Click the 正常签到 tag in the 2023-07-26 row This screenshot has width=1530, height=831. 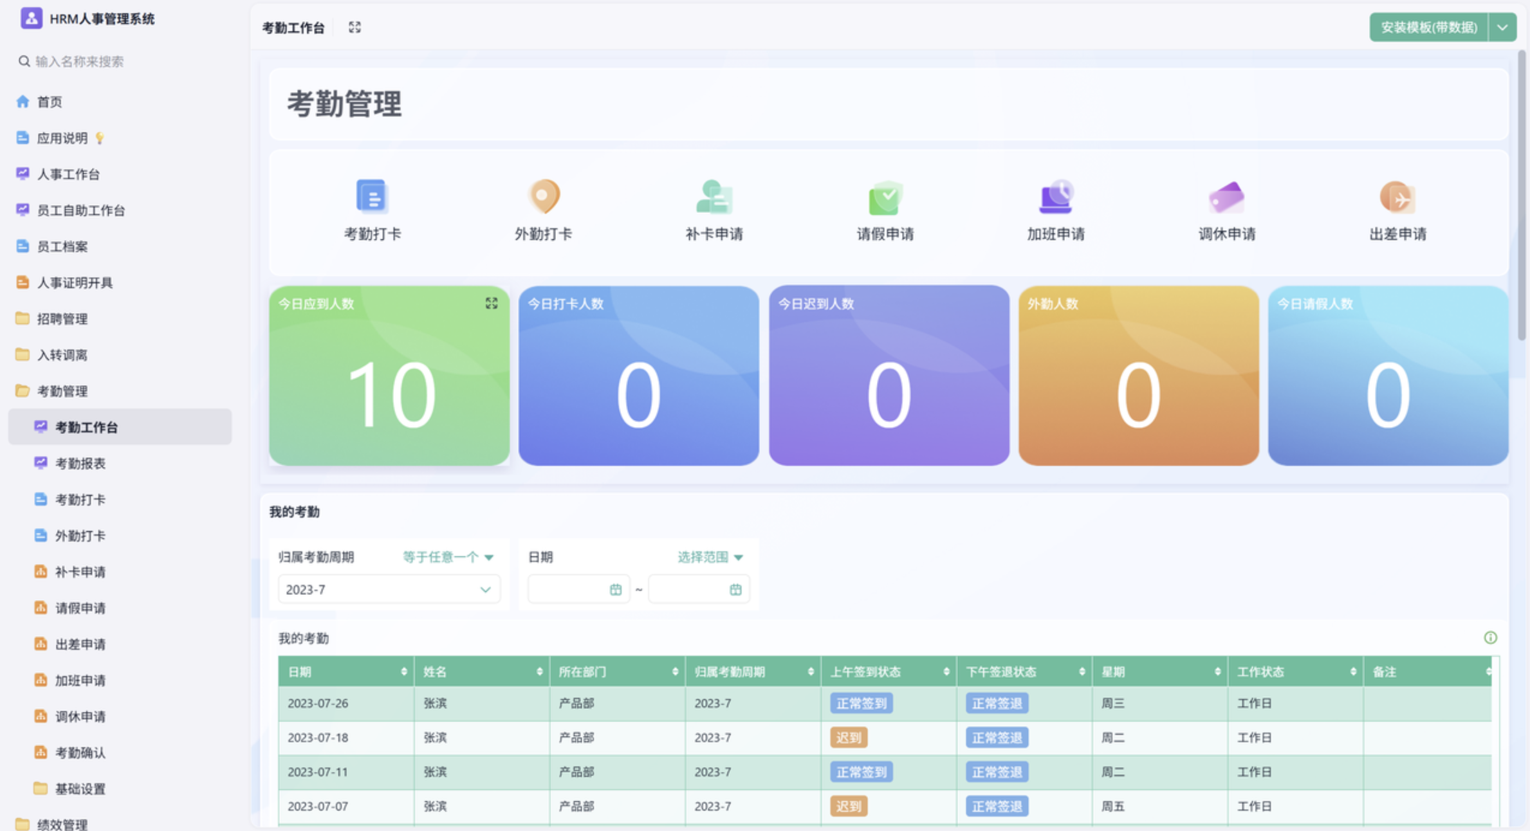click(862, 704)
